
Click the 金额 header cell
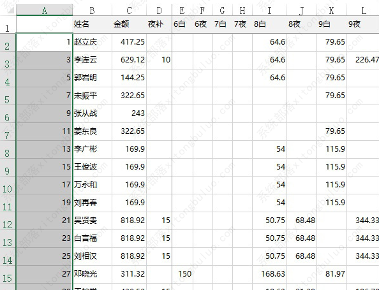tap(129, 24)
